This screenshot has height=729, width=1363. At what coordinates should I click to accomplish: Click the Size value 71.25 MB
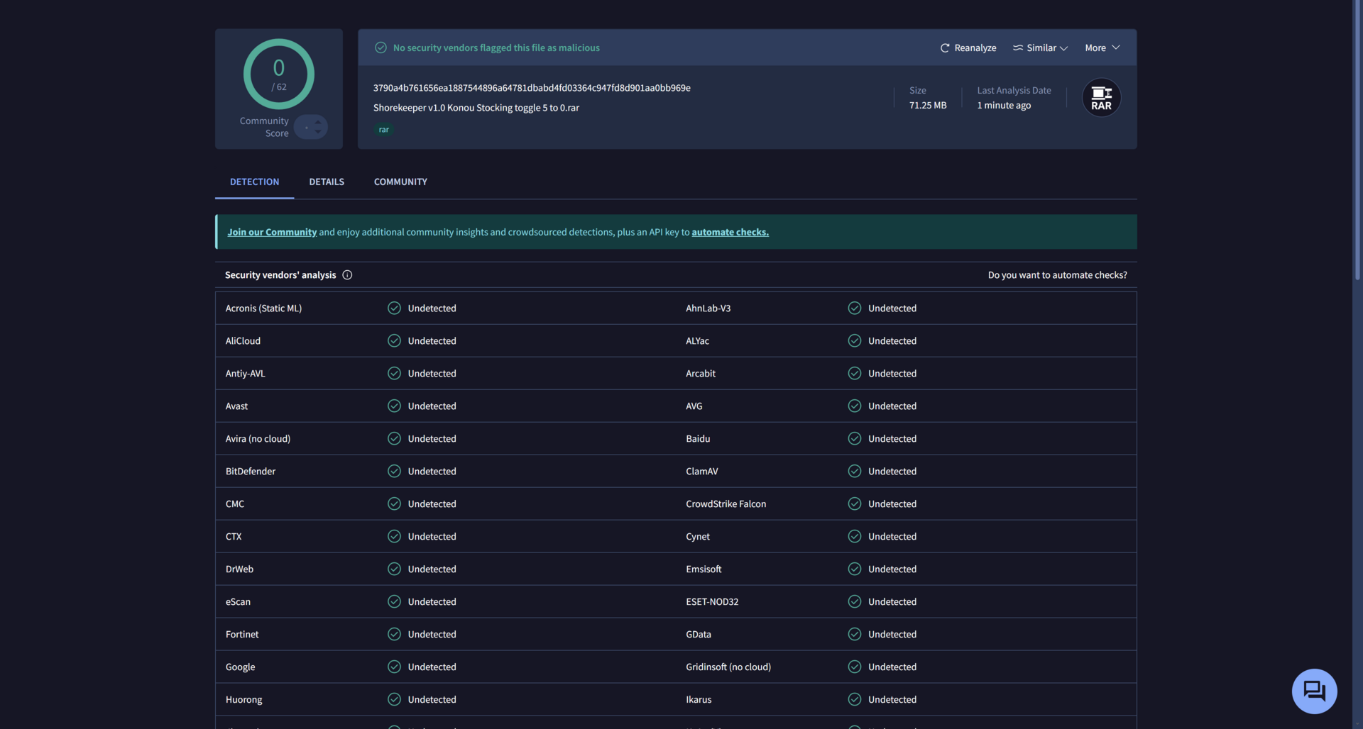(928, 105)
